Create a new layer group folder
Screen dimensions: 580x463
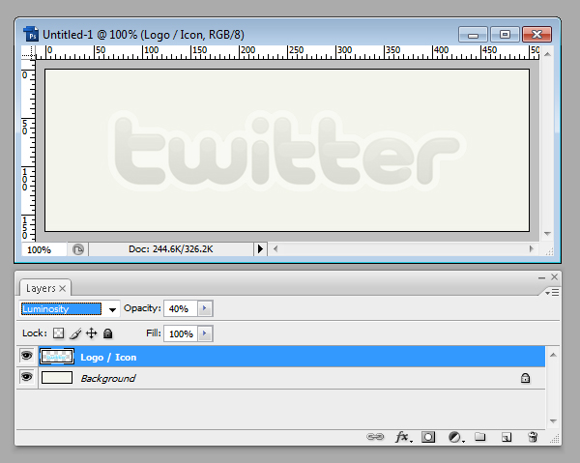[x=479, y=437]
